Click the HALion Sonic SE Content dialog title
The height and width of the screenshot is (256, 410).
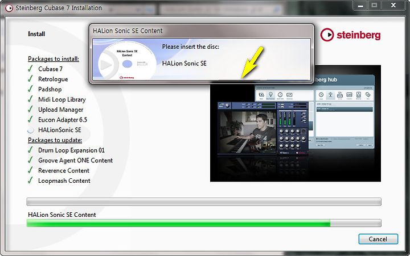point(128,31)
